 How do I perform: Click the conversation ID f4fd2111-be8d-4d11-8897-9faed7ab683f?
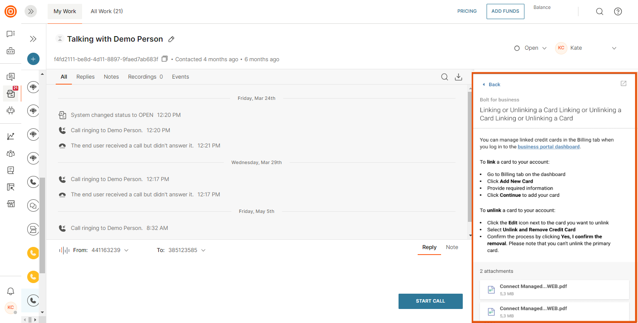click(106, 59)
